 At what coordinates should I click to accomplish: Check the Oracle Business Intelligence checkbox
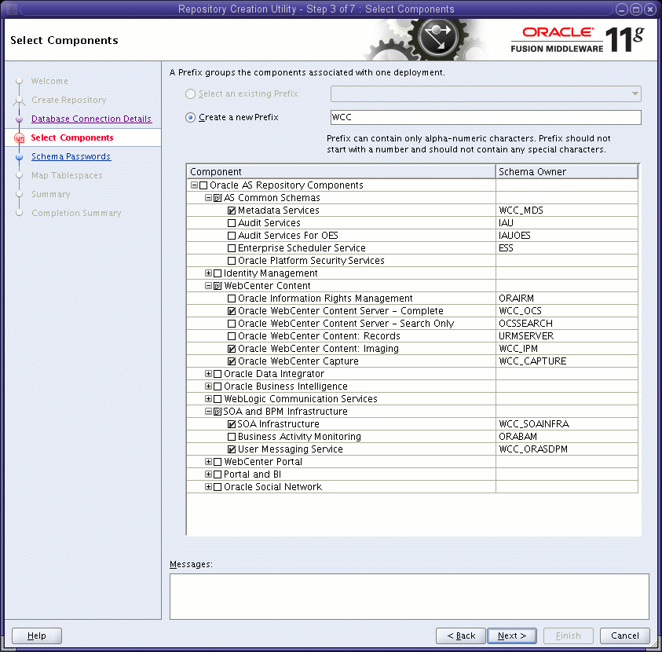pos(218,386)
